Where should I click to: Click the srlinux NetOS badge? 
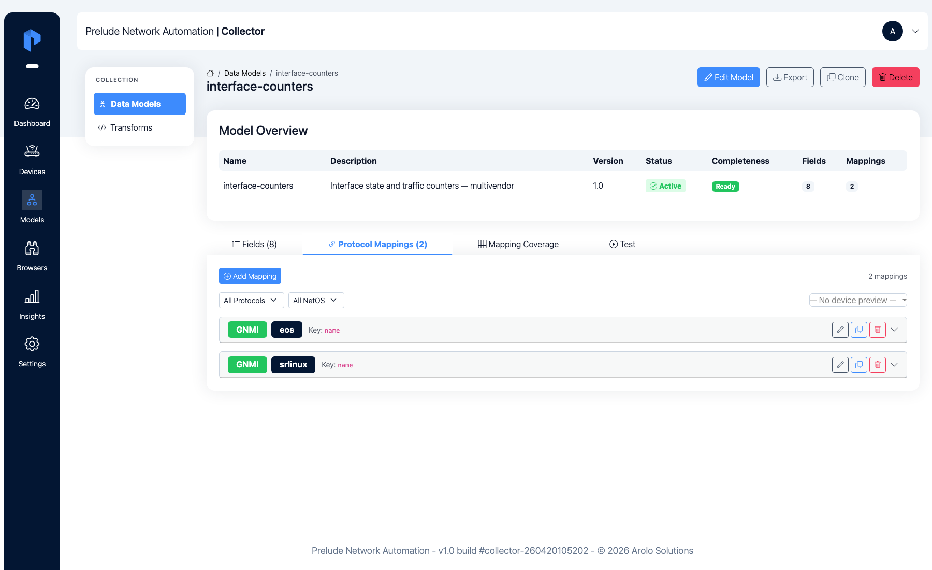(x=293, y=365)
